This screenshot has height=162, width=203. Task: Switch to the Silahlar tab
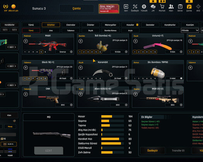[x=51, y=25]
